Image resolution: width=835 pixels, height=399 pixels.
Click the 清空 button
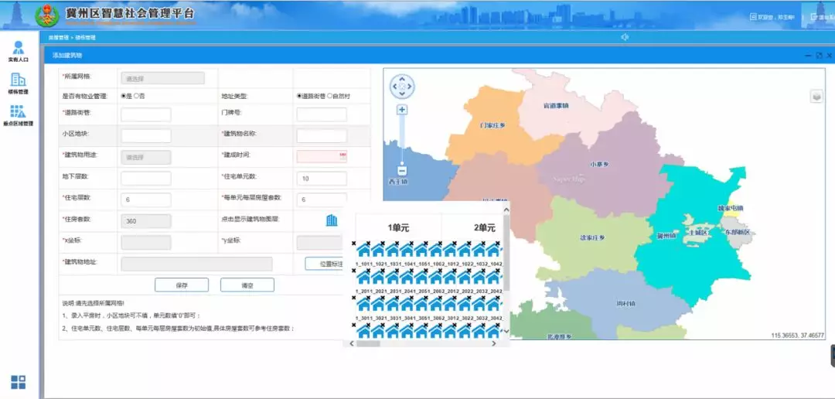click(x=247, y=285)
